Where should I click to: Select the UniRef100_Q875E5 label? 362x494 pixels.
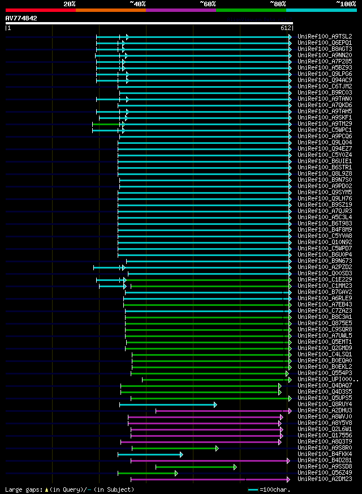[x=325, y=323]
